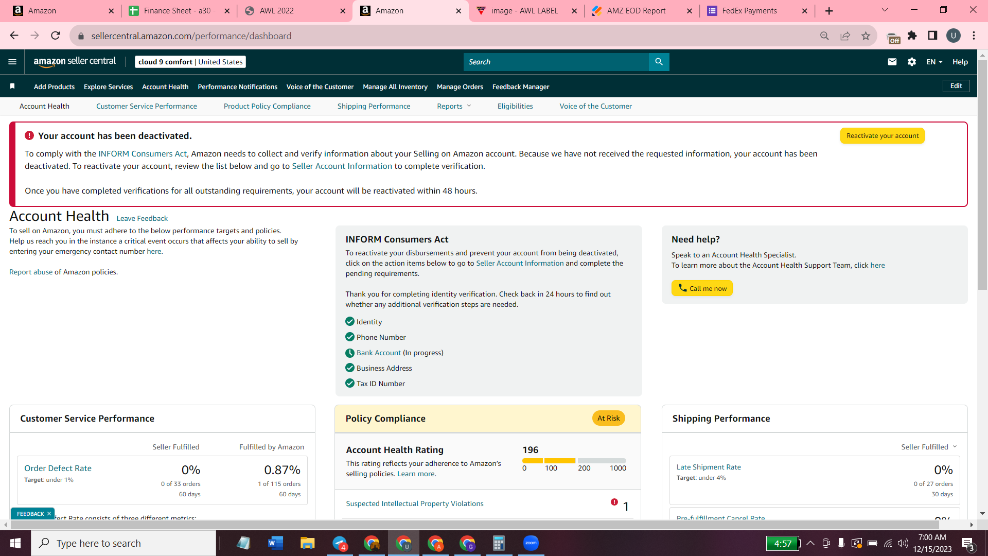Expand the Seller Fulfilled dropdown in Shipping Performance
This screenshot has width=988, height=556.
929,447
